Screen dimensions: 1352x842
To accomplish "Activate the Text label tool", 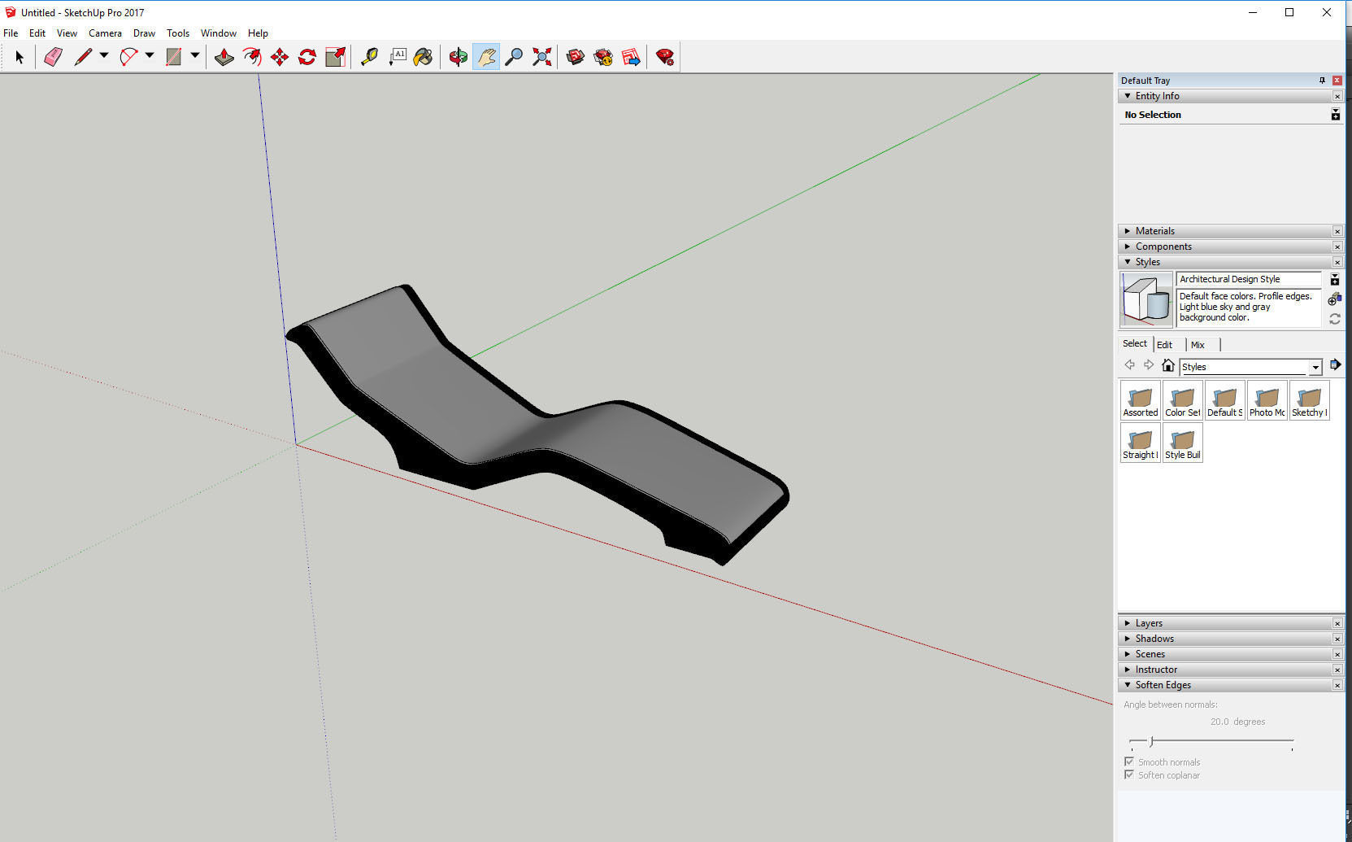I will (x=398, y=57).
